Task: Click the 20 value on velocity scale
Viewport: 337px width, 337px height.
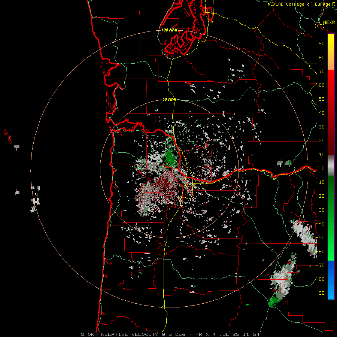Action: (322, 141)
